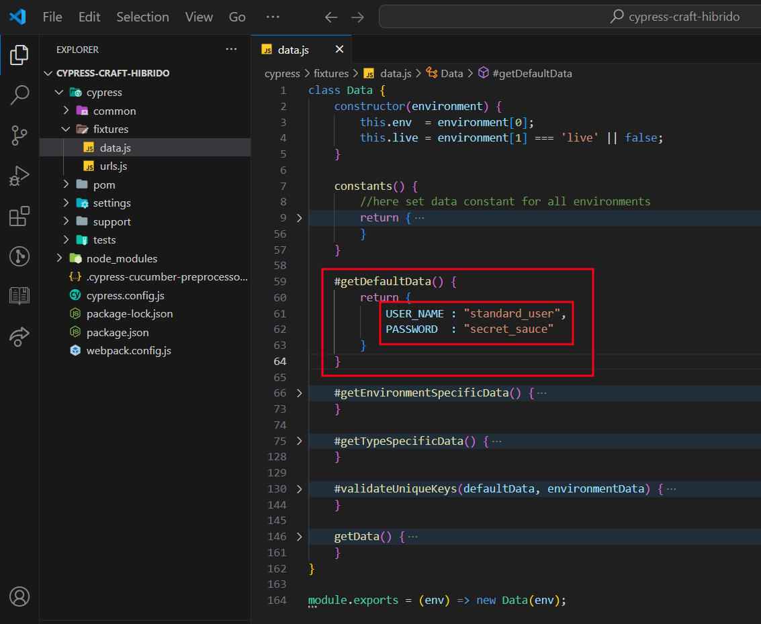Viewport: 761px width, 624px height.
Task: Expand the pom folder
Action: point(66,185)
